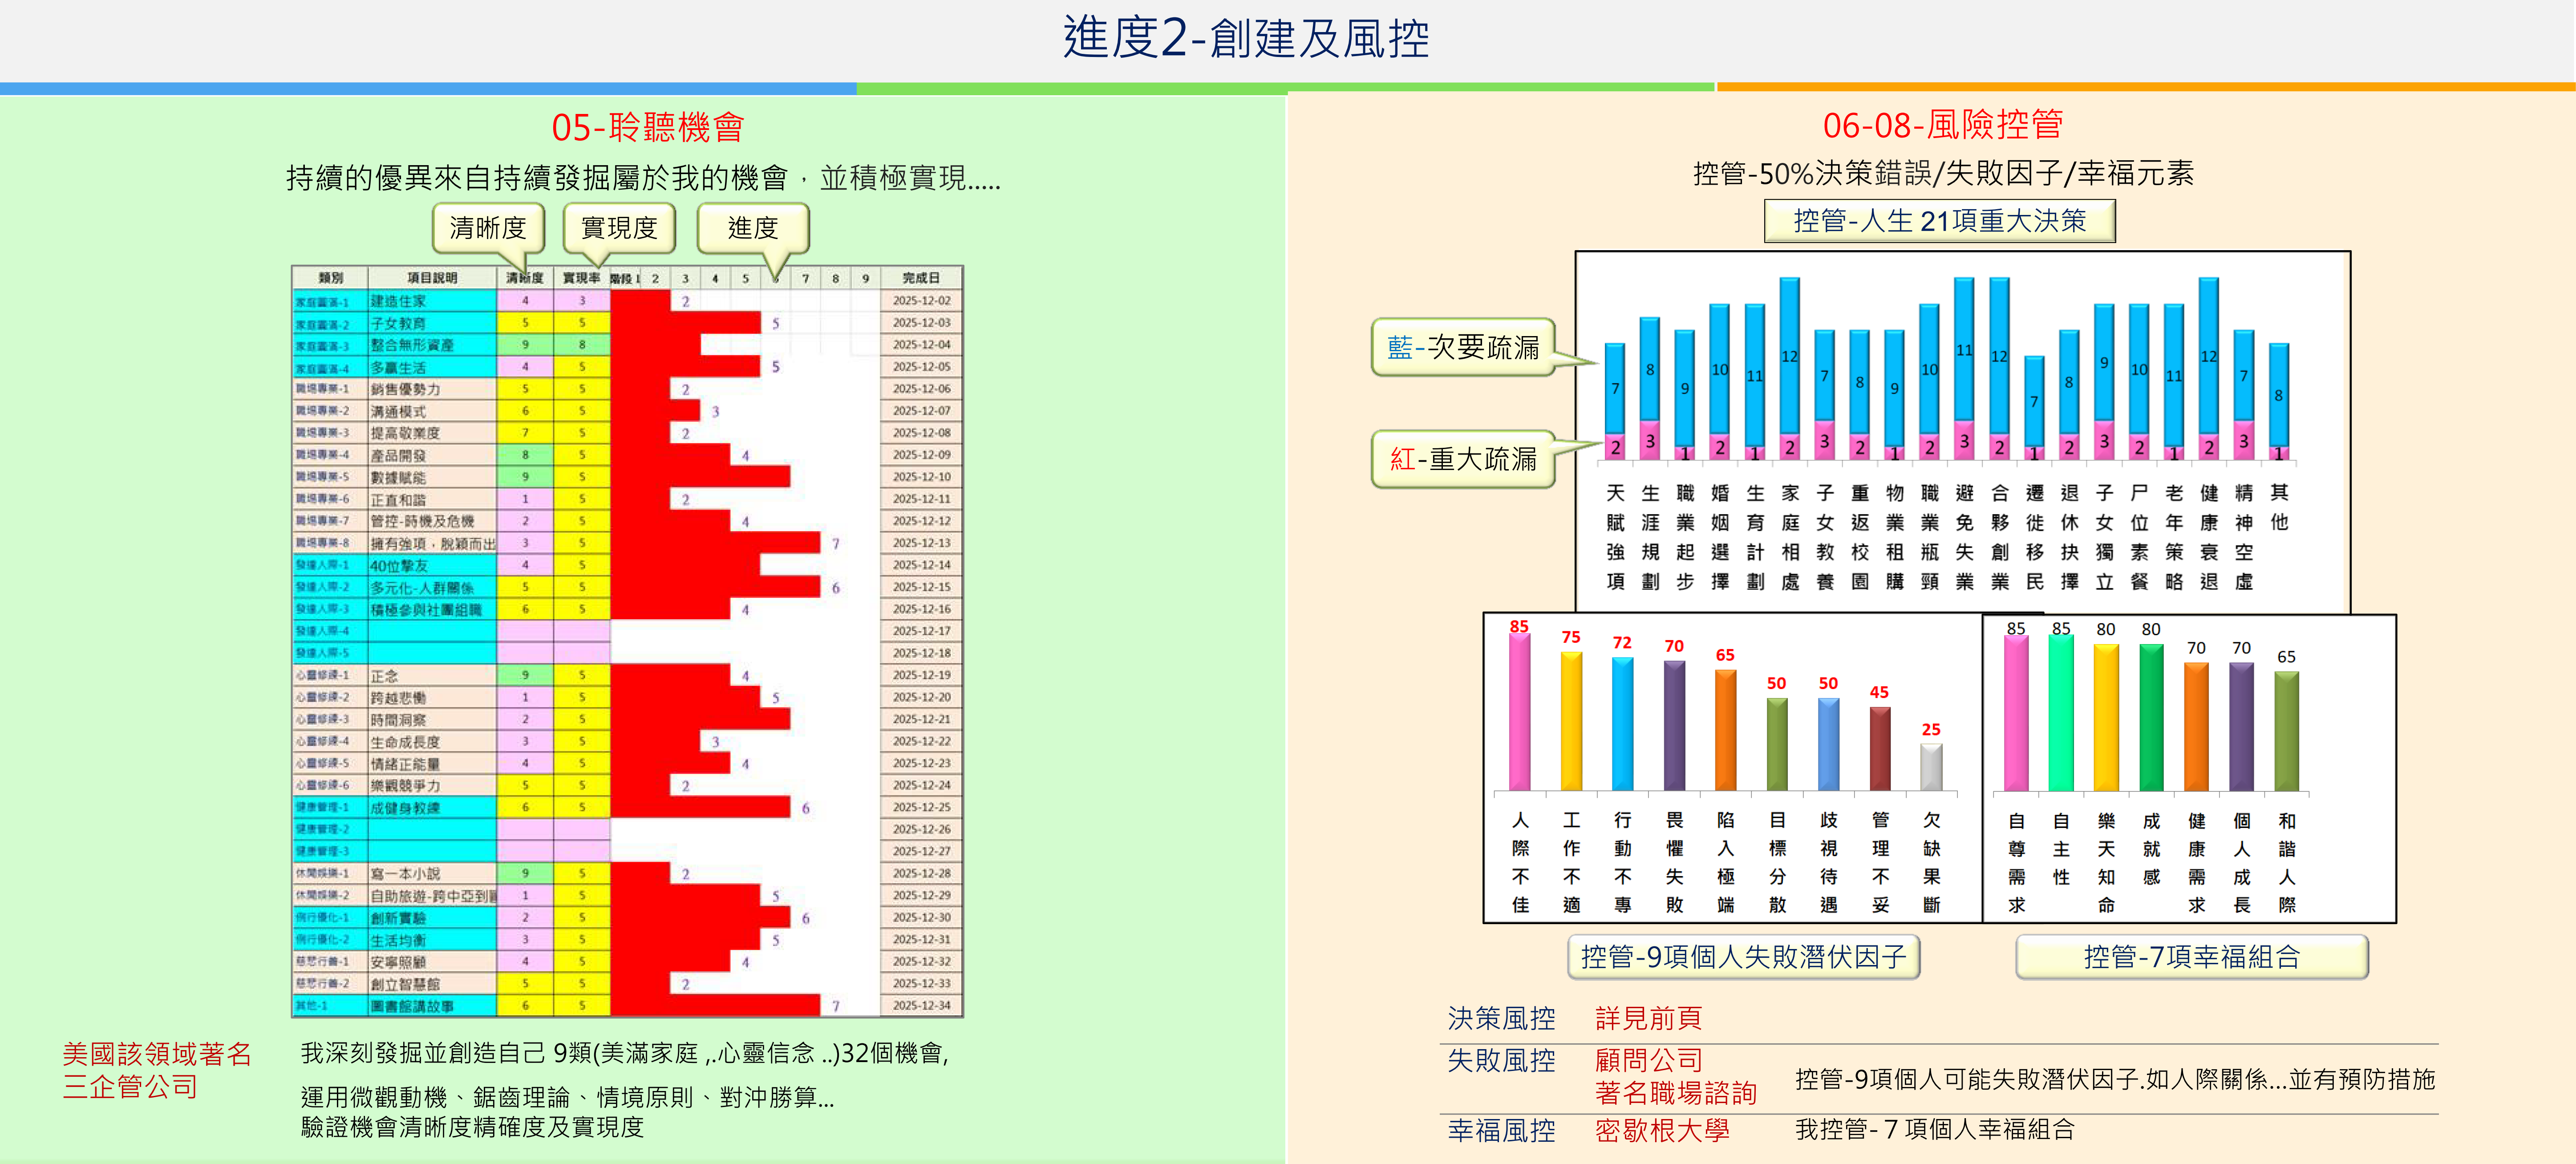Click the 實現率 column header

(582, 278)
